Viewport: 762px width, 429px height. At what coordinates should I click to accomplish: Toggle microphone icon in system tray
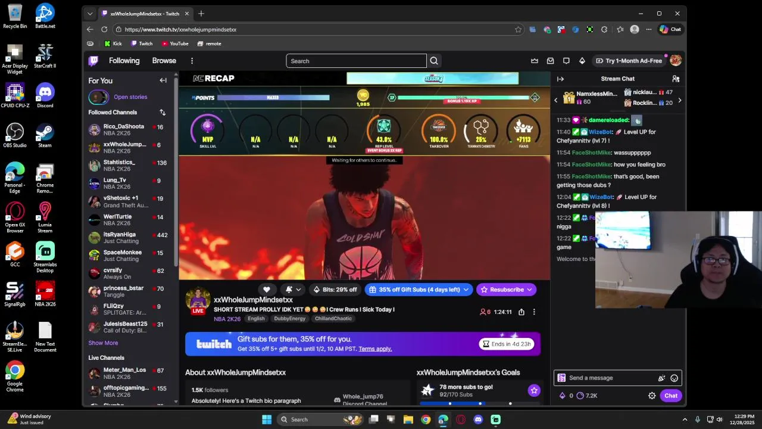[x=697, y=419]
